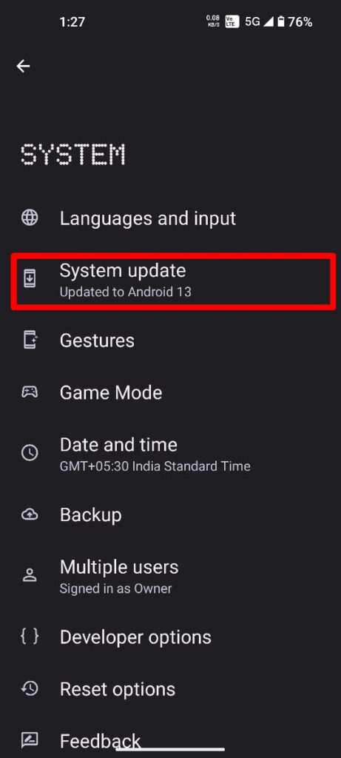
Task: Tap the Feedback message icon
Action: pos(30,739)
